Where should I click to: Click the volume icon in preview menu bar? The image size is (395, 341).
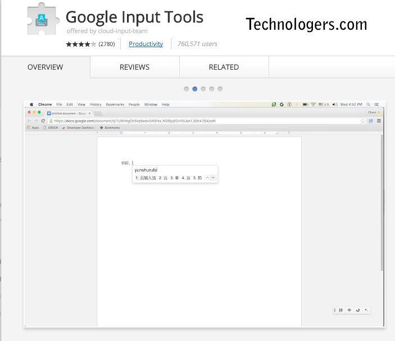click(x=335, y=104)
